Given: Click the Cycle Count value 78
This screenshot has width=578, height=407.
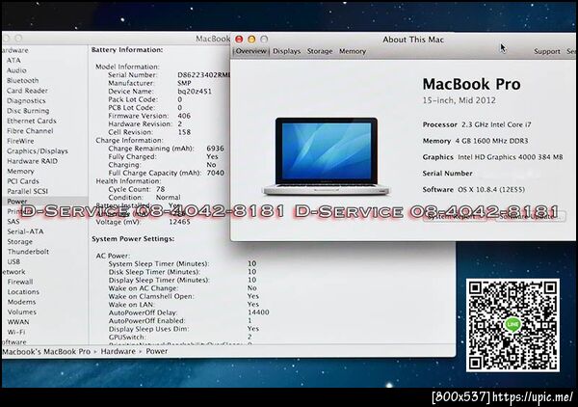Looking at the screenshot, I should [160, 189].
